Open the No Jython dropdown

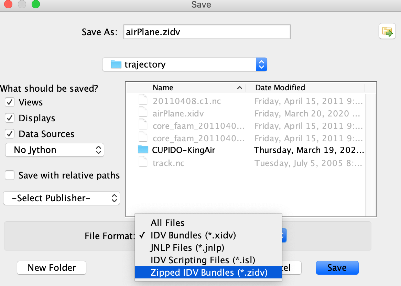pos(55,150)
